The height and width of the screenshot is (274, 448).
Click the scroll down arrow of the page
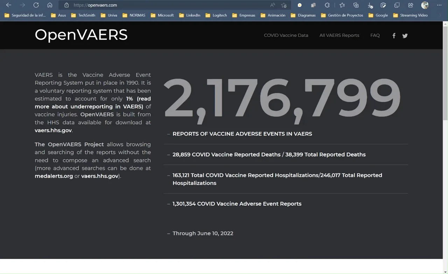[x=445, y=272]
